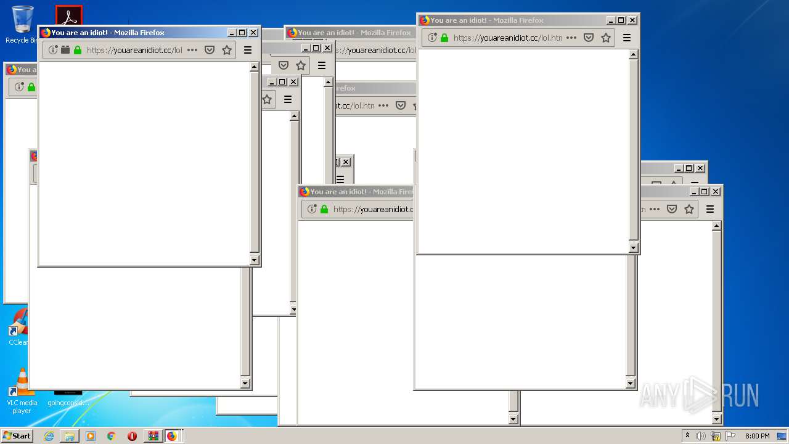
Task: Click the scroll-up arrow in the top right window
Action: [x=633, y=55]
